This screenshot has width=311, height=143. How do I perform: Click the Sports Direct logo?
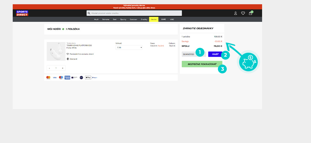tap(22, 13)
